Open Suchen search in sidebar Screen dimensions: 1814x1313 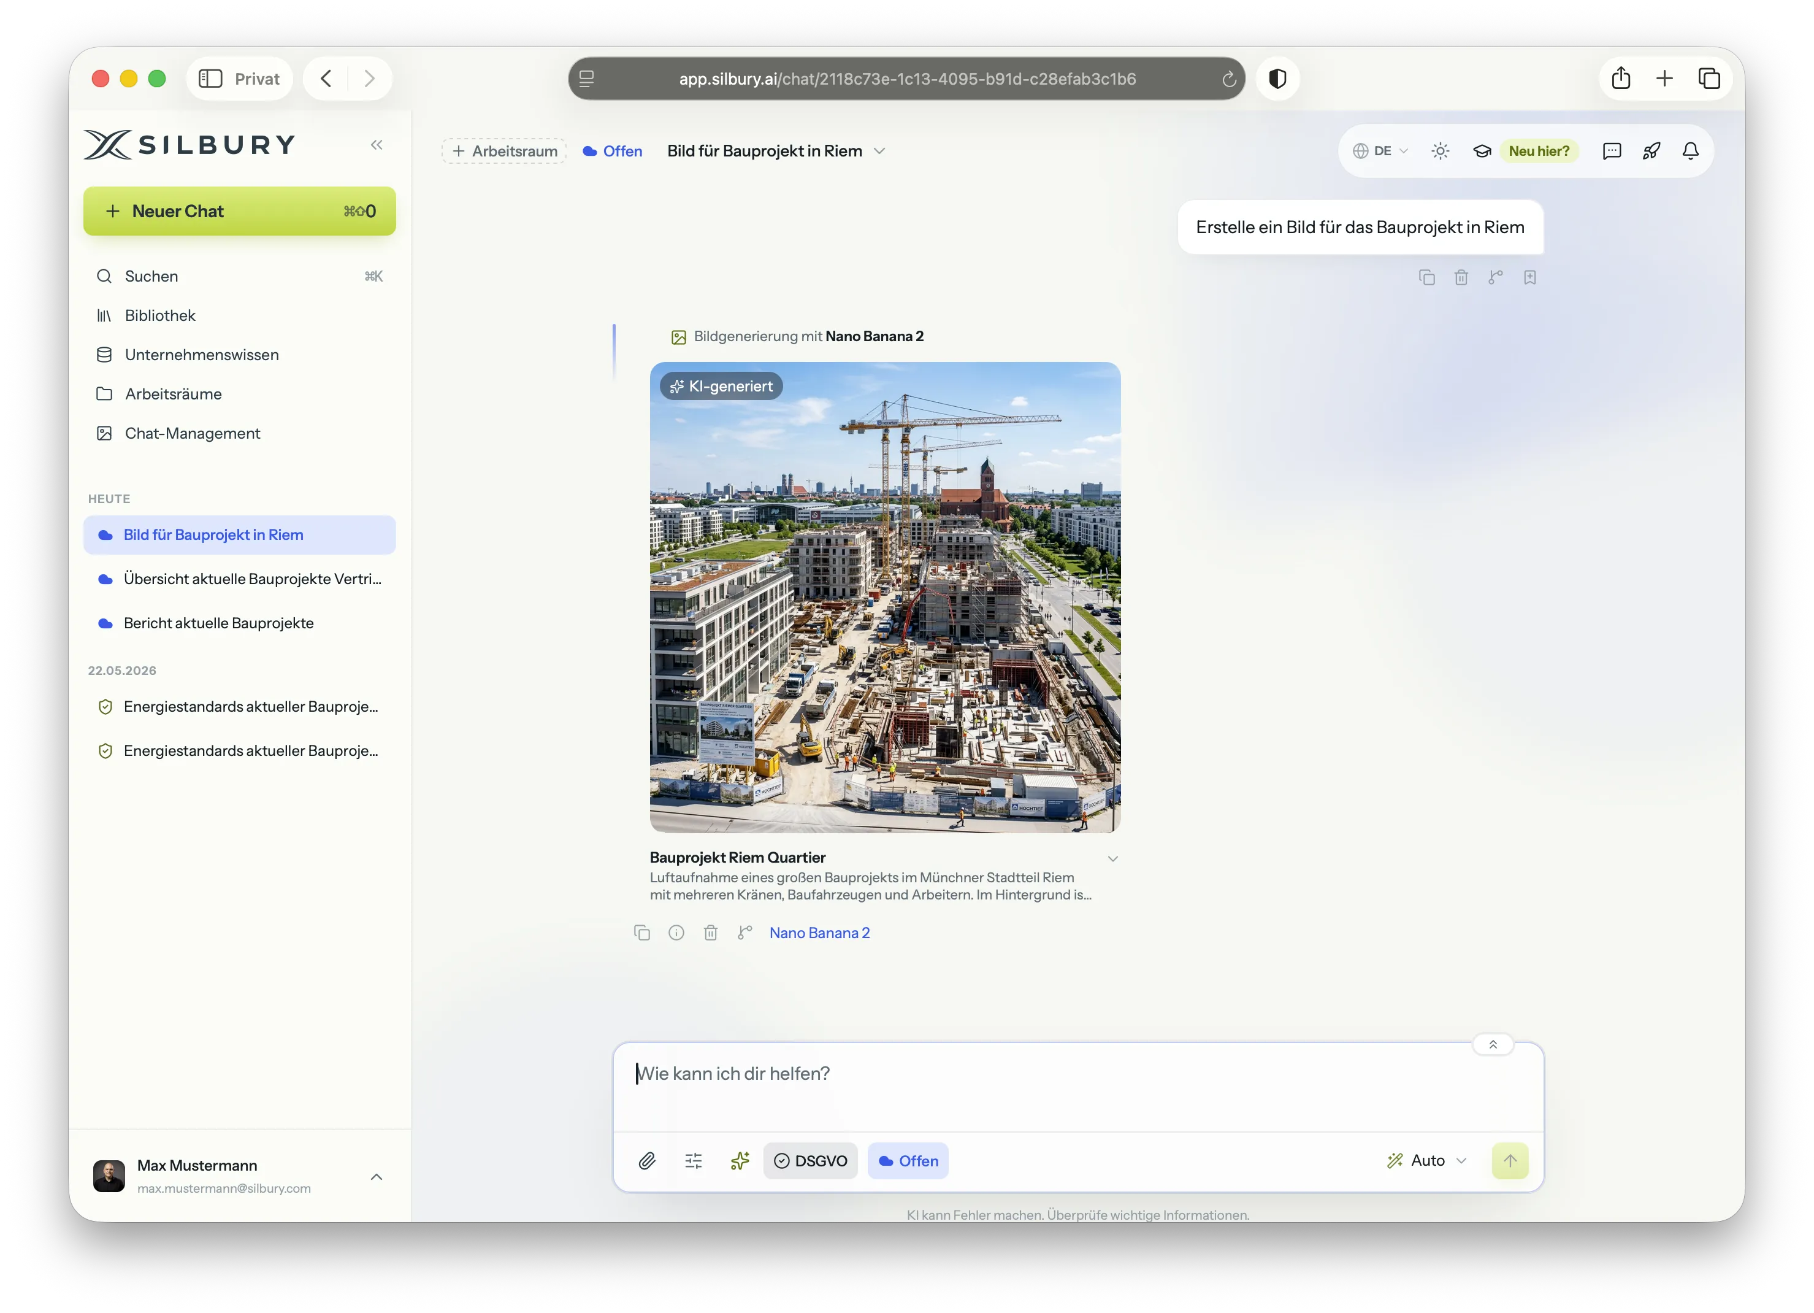point(239,276)
